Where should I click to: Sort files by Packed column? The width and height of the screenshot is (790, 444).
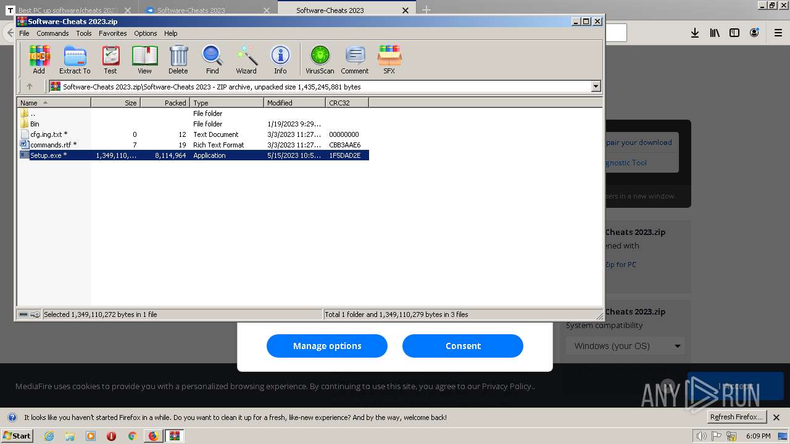pyautogui.click(x=165, y=103)
